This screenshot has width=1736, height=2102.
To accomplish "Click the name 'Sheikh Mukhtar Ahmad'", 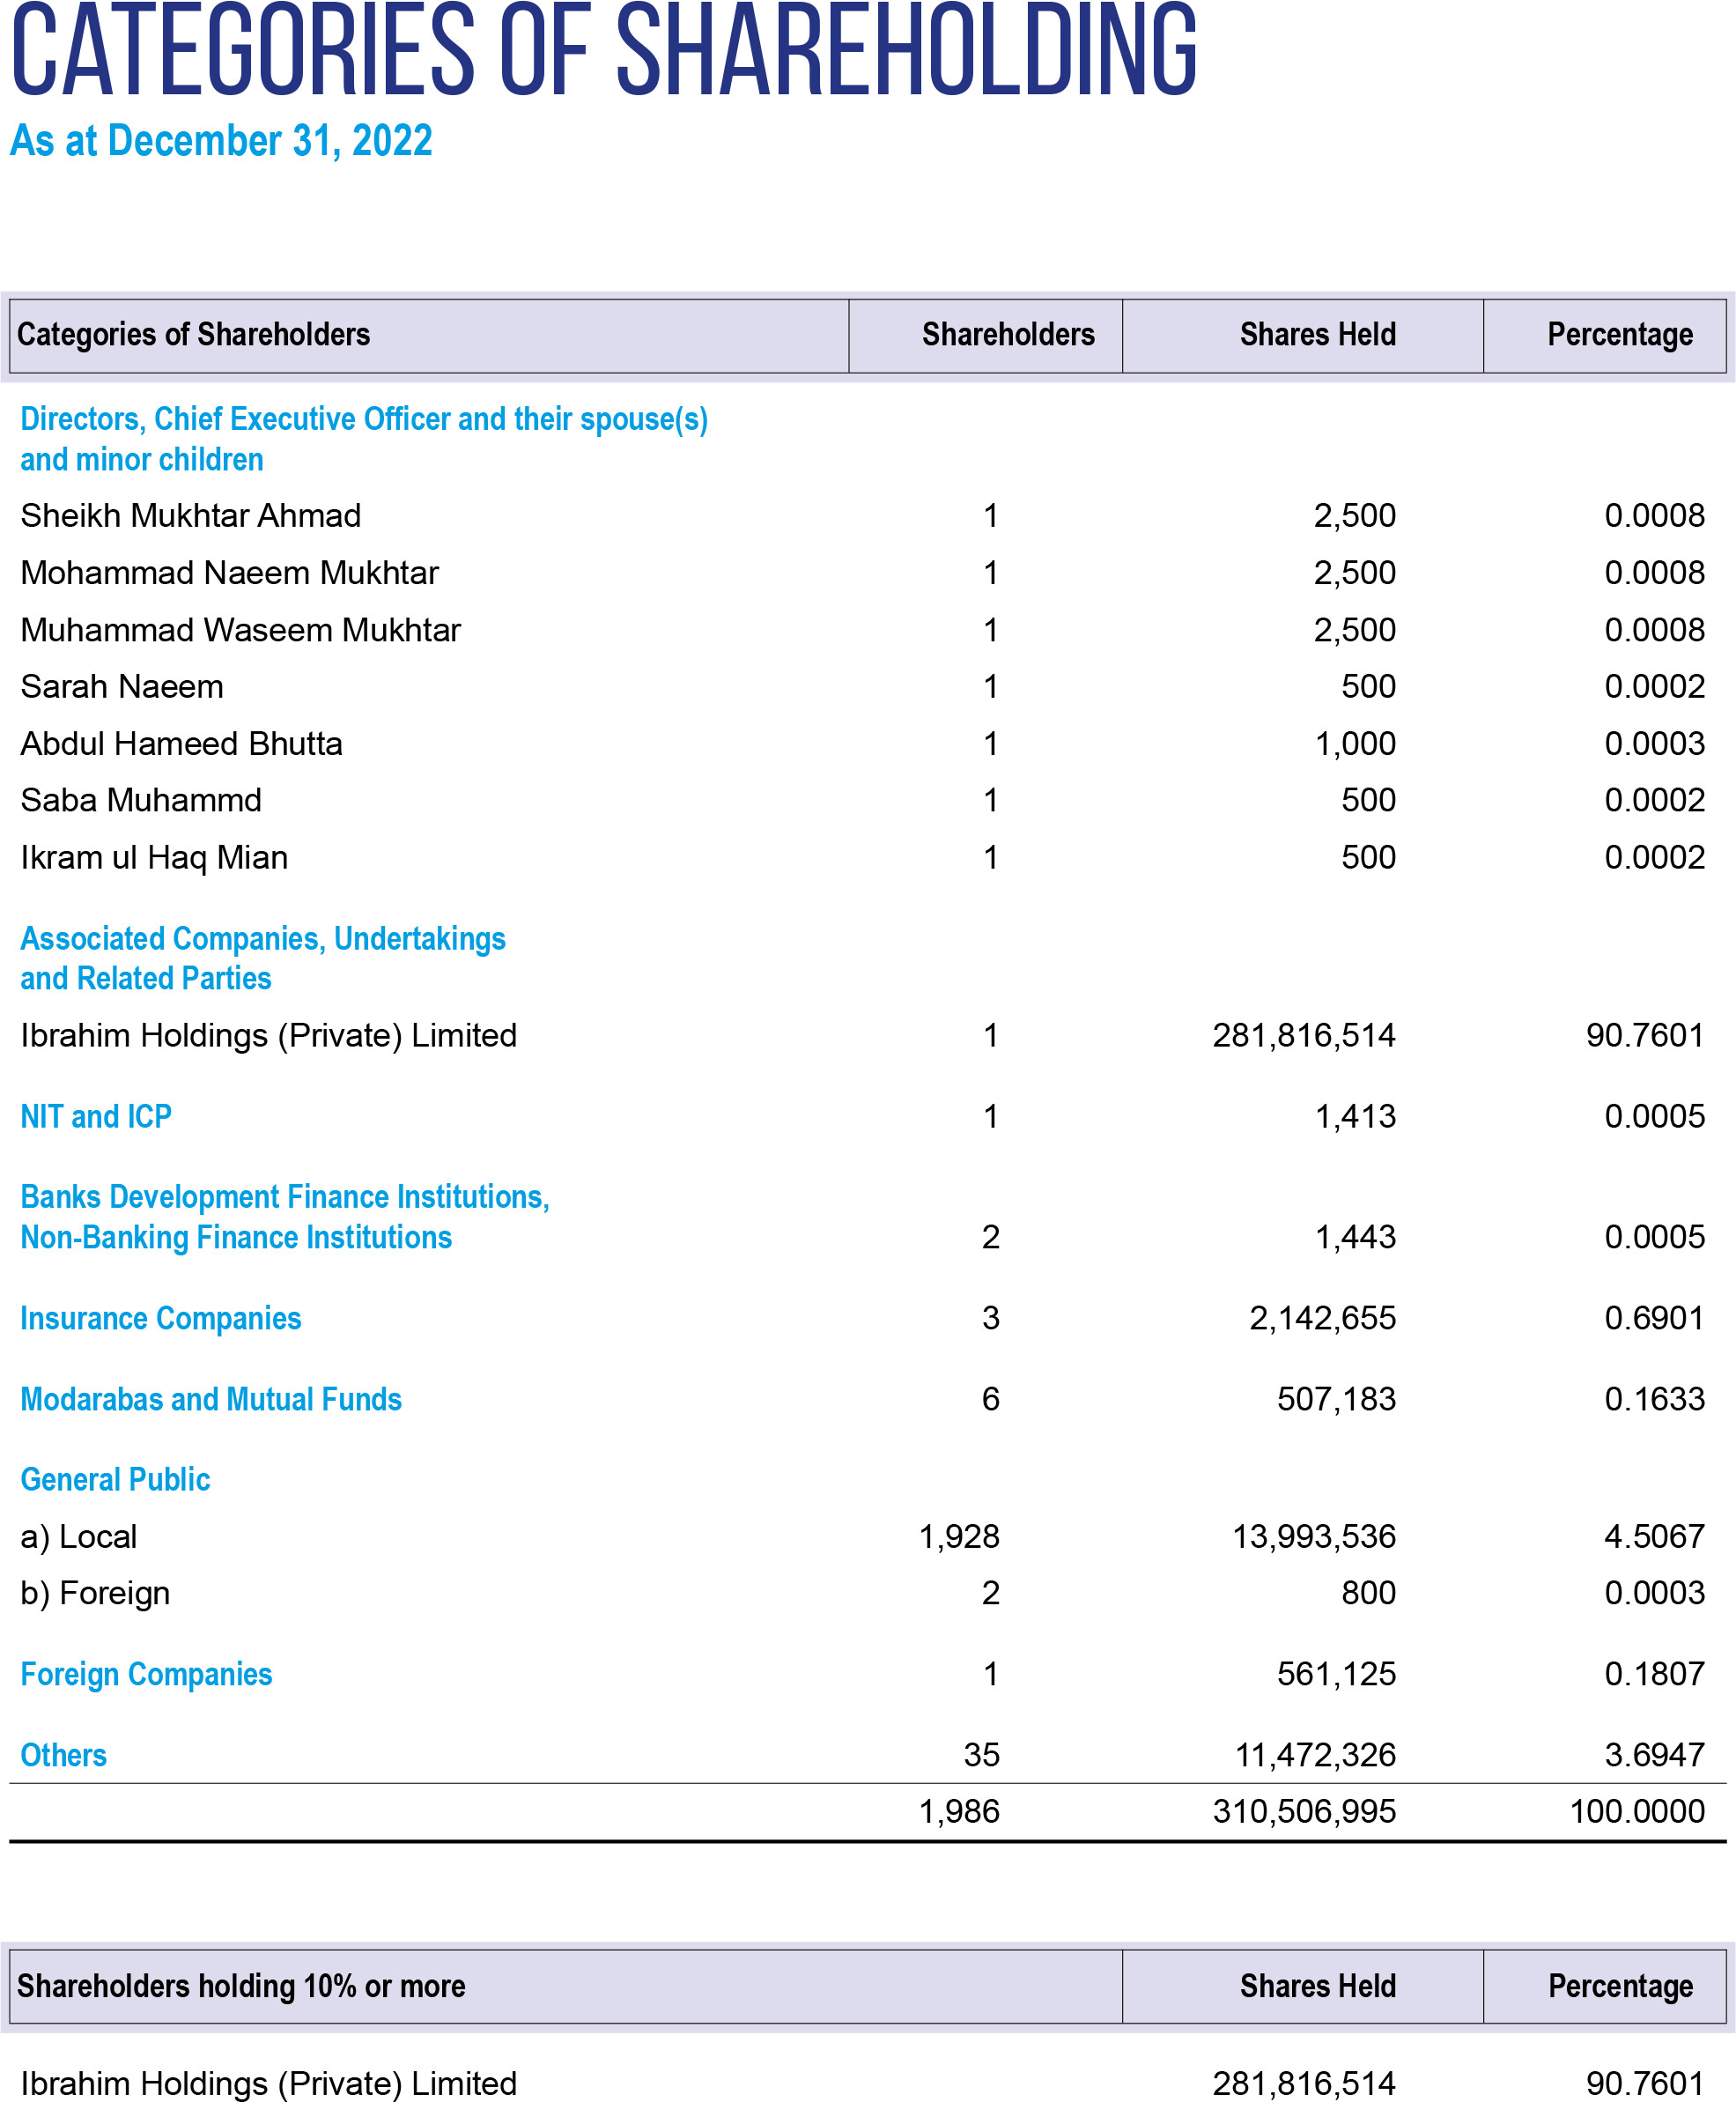I will 191,516.
